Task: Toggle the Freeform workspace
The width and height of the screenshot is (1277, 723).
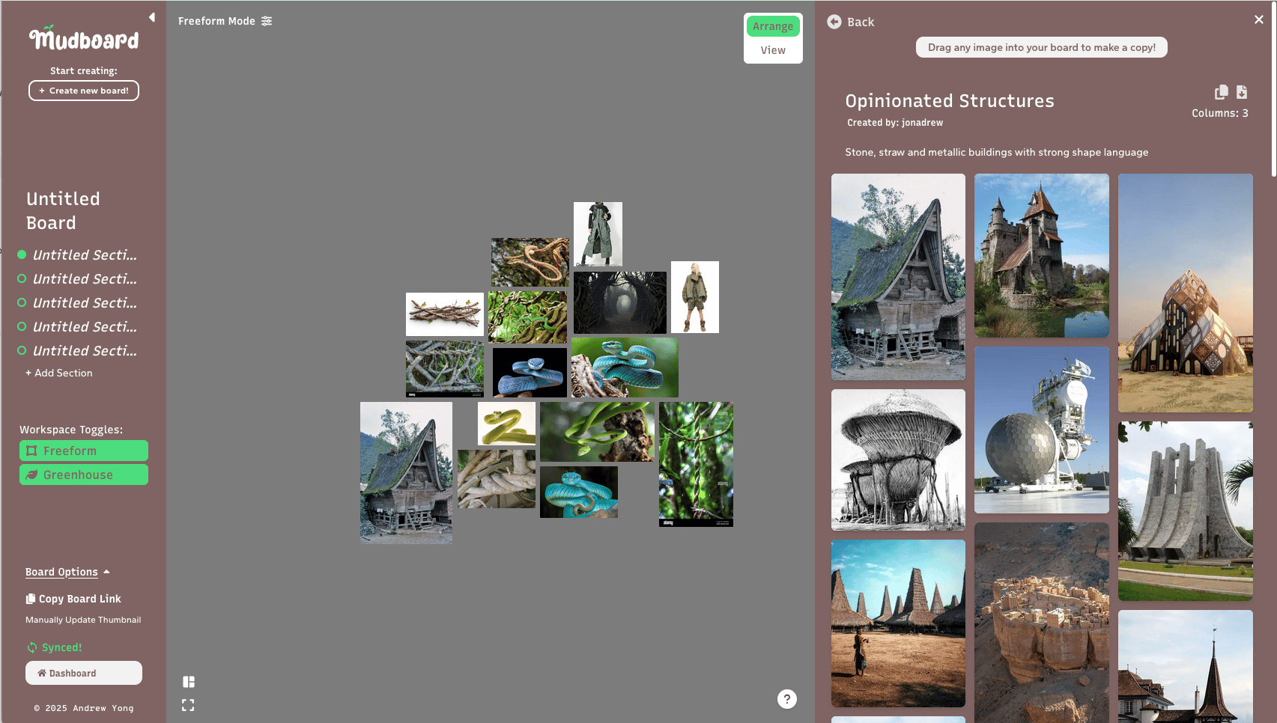Action: coord(84,451)
